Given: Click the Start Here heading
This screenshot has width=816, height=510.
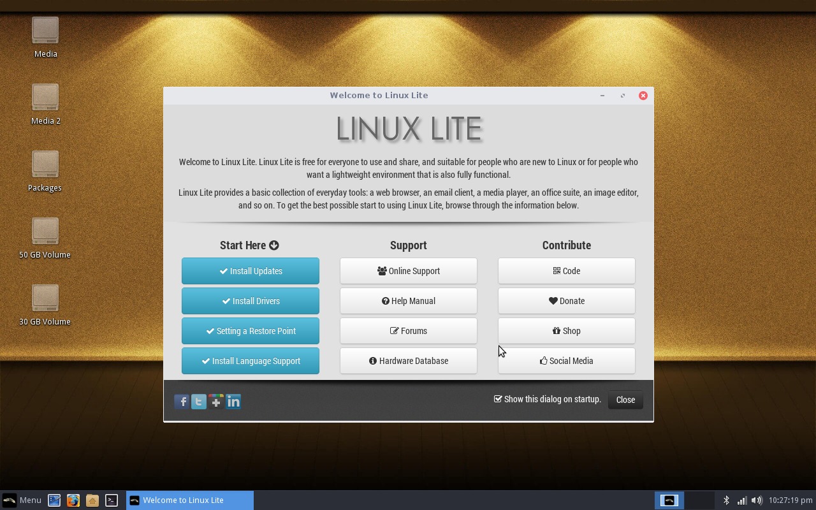Looking at the screenshot, I should pyautogui.click(x=249, y=245).
